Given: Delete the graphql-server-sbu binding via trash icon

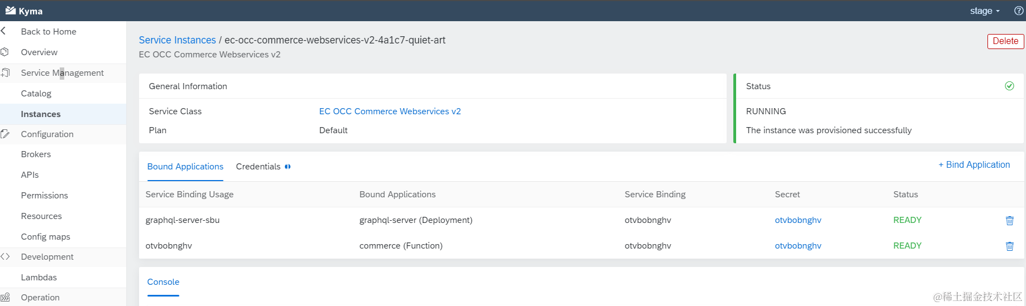Looking at the screenshot, I should [1009, 221].
